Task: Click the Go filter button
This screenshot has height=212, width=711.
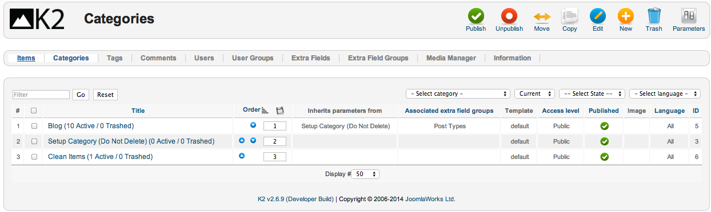Action: pyautogui.click(x=81, y=95)
